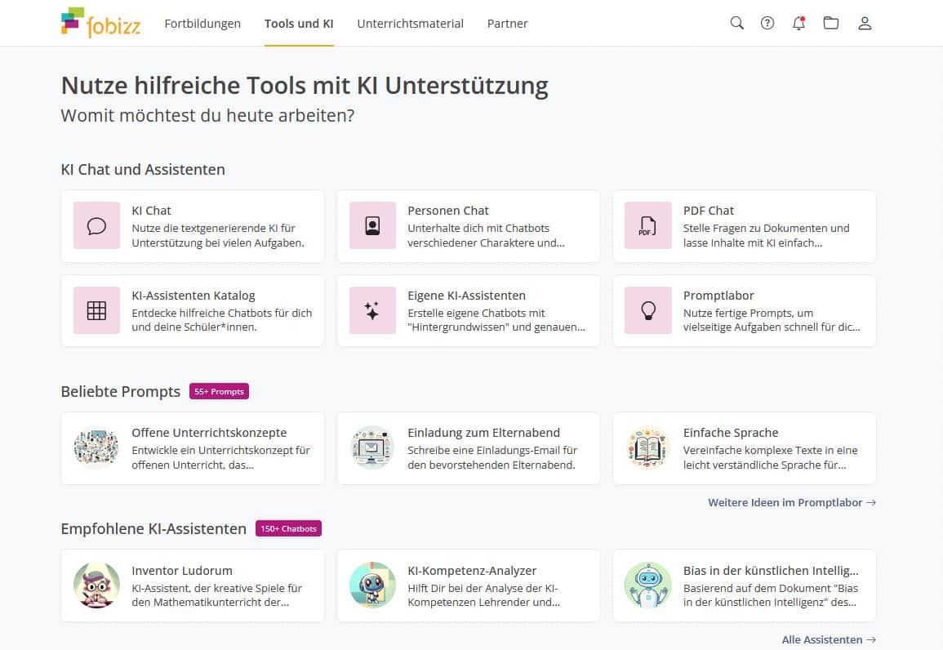Open the search magnifier icon

(736, 23)
